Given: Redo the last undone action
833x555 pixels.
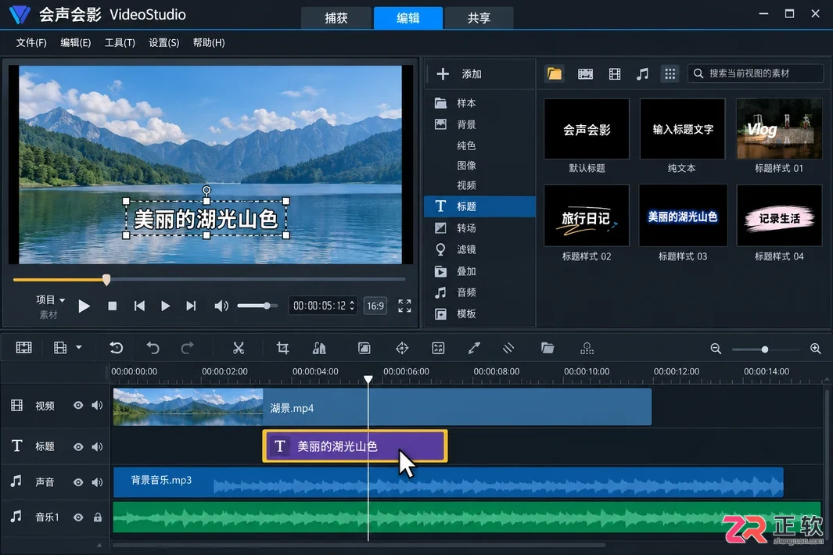Looking at the screenshot, I should tap(187, 348).
